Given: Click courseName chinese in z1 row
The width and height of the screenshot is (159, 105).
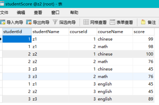Looking at the screenshot, I should point(115,39).
